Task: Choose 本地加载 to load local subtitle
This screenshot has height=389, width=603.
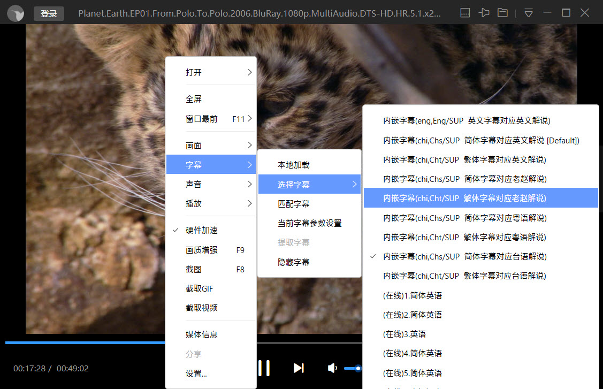Action: click(x=293, y=165)
